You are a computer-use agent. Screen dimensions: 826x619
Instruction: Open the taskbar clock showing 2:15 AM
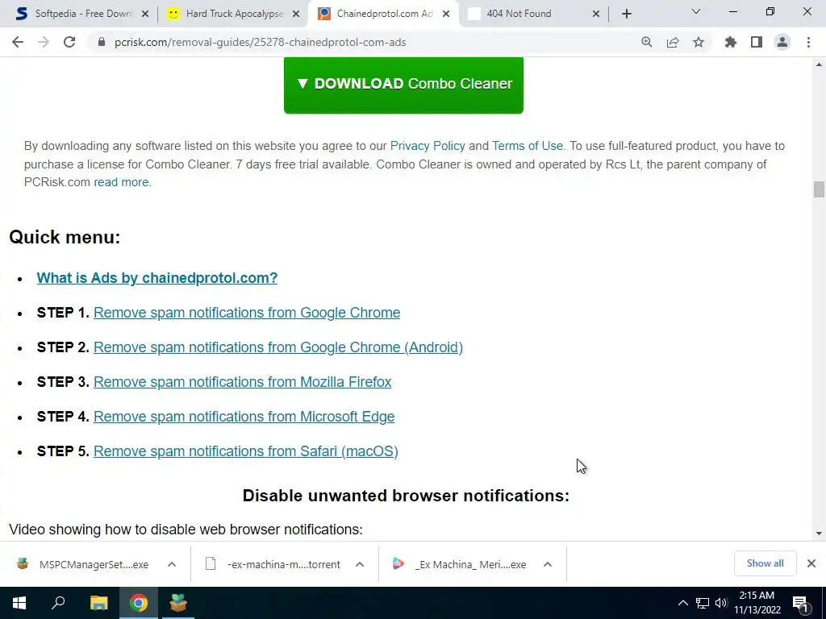click(x=757, y=603)
